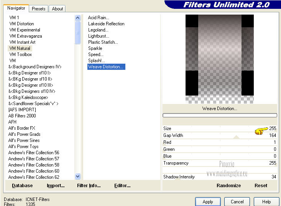The image size is (281, 206).
Task: Select AFH category
Action: 12,122
